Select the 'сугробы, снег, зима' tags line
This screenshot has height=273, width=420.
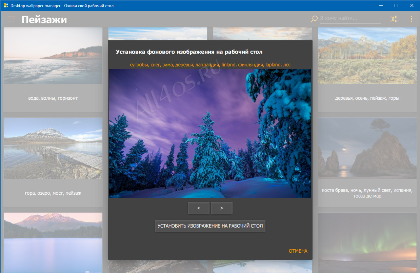[210, 64]
